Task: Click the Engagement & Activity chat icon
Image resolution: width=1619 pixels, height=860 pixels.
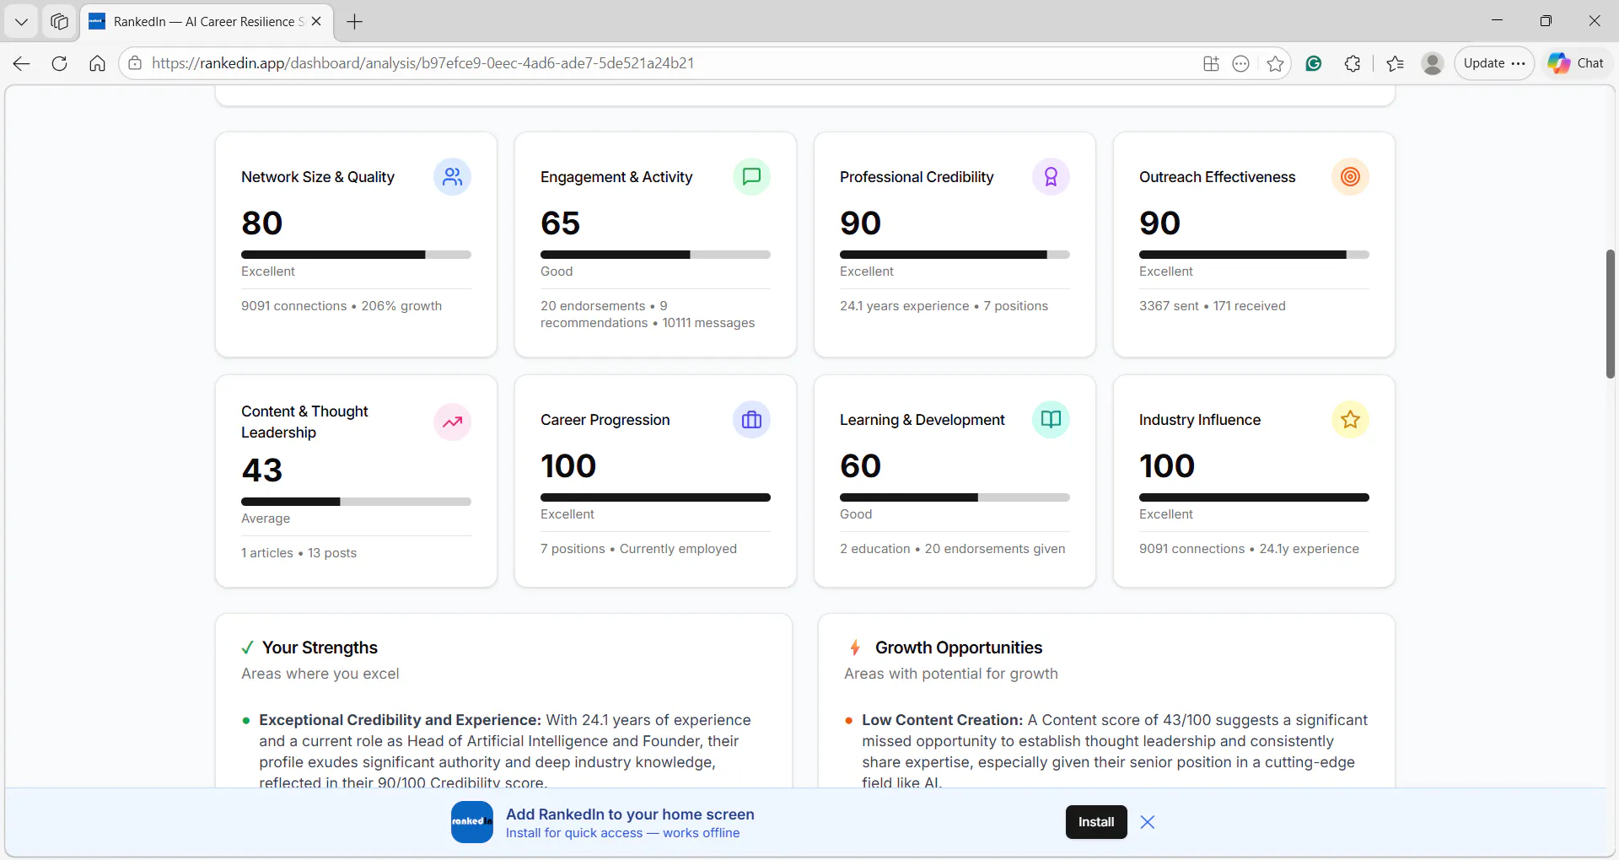Action: (x=751, y=177)
